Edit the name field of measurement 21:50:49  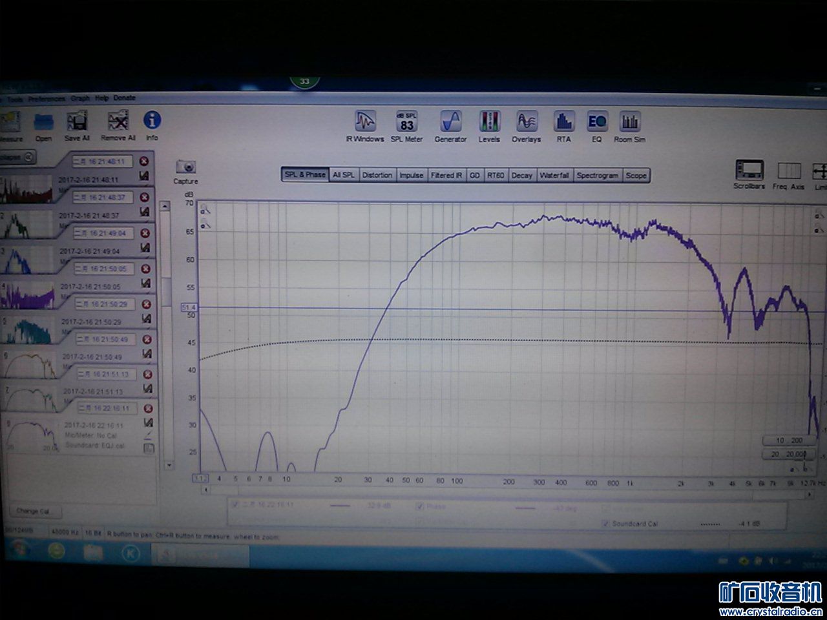pyautogui.click(x=105, y=339)
